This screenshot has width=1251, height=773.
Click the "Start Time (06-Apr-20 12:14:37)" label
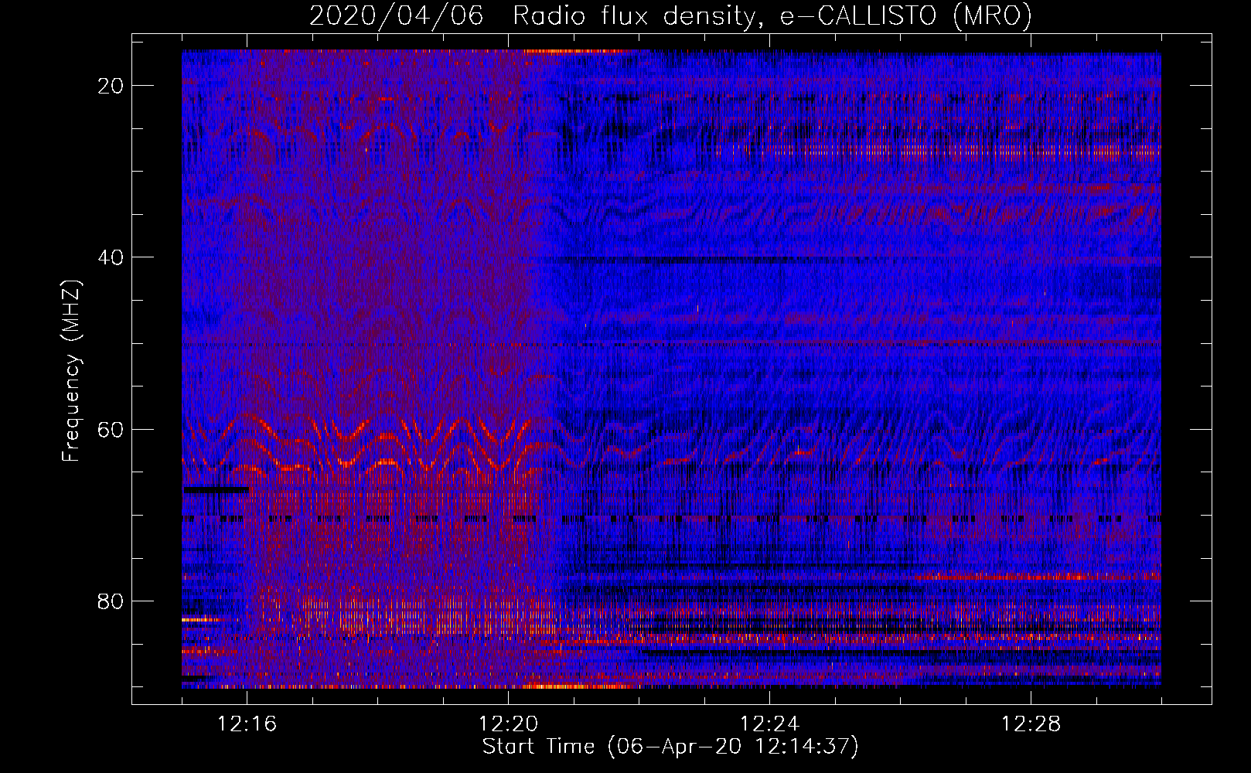[670, 746]
